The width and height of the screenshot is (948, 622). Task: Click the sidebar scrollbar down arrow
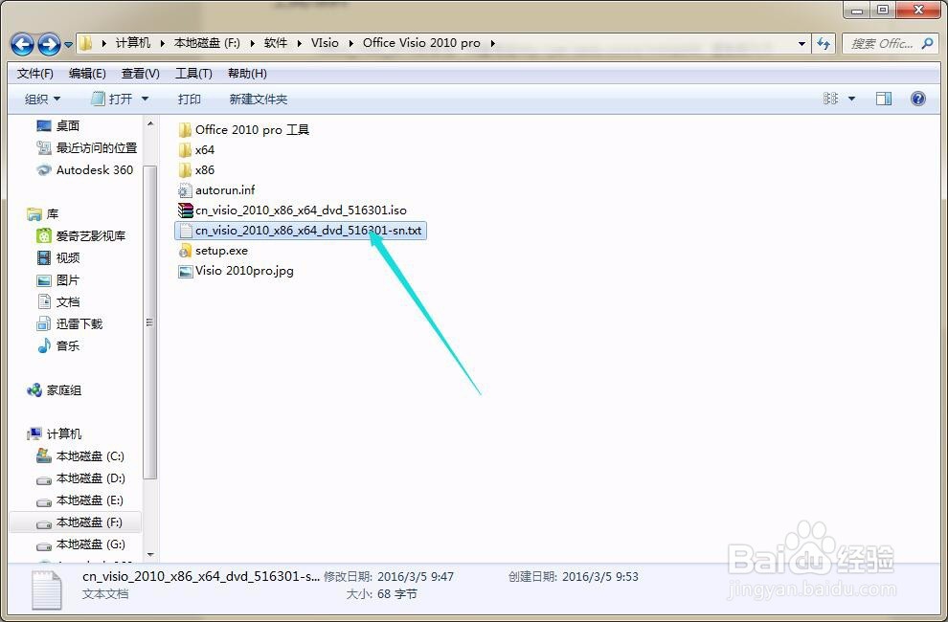pos(150,554)
